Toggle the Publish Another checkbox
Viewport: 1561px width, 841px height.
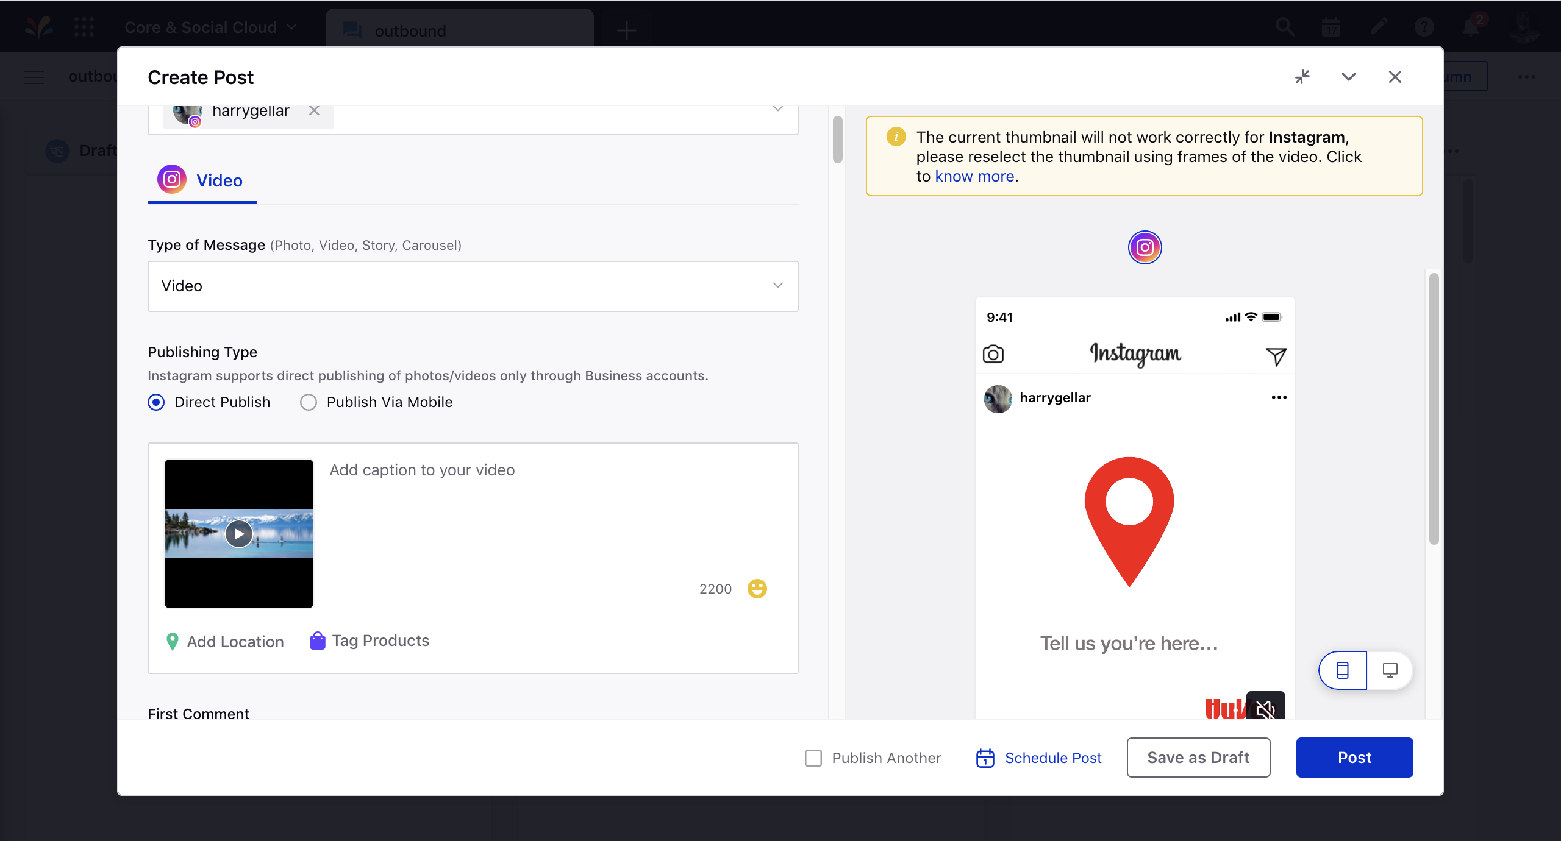(813, 757)
